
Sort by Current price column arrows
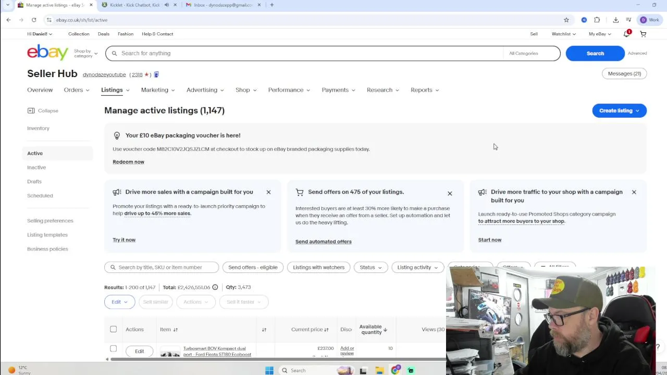tap(326, 330)
